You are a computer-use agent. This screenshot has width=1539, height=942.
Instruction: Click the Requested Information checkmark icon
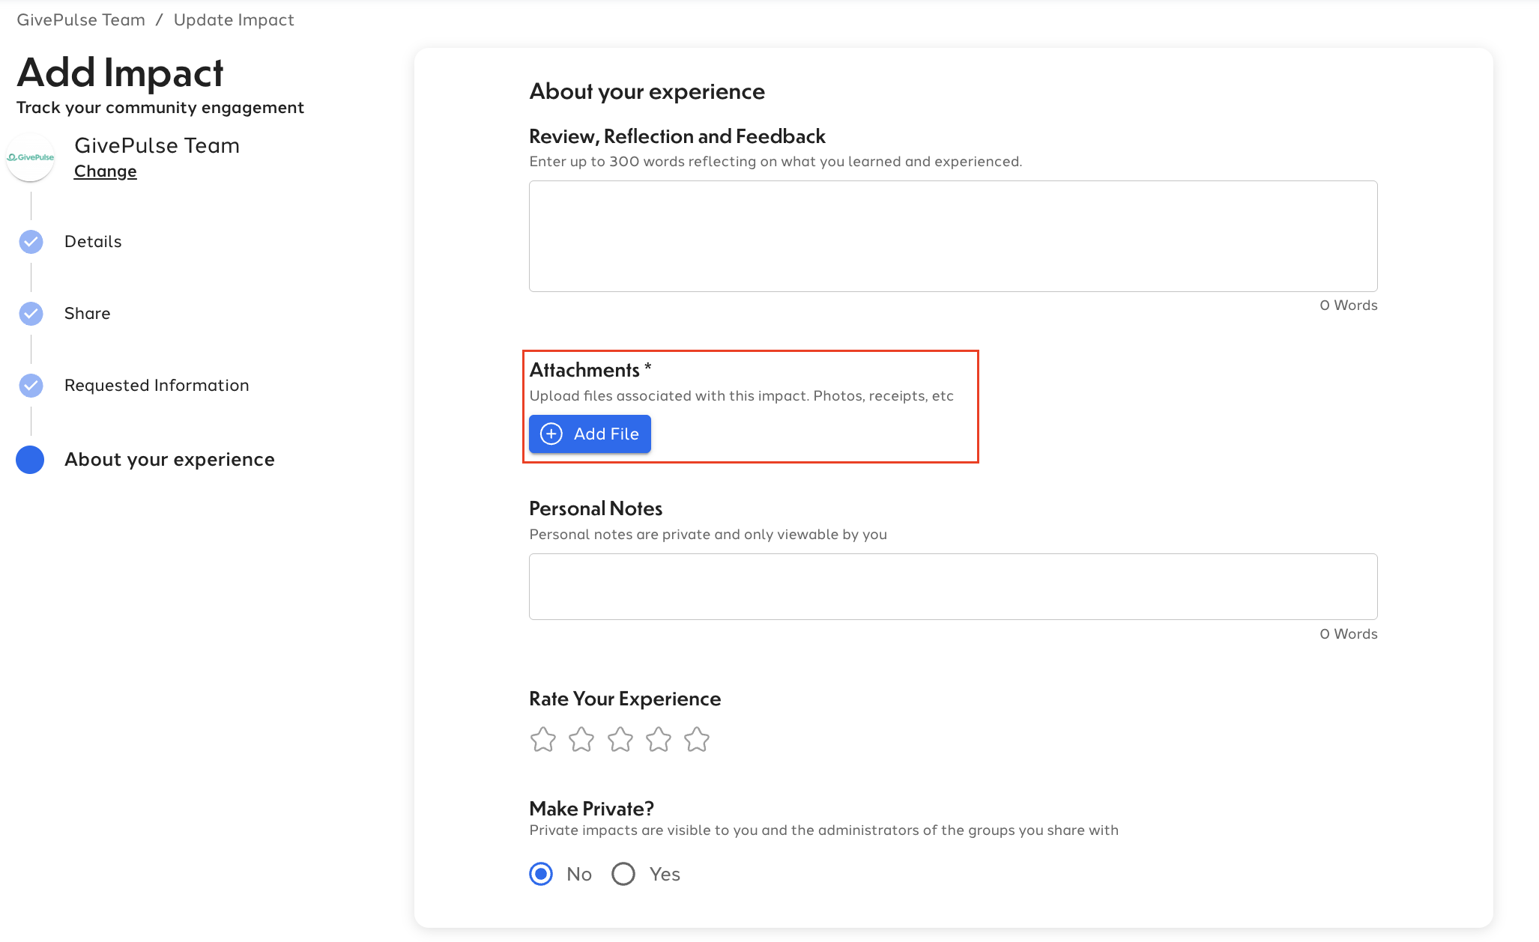click(x=31, y=386)
